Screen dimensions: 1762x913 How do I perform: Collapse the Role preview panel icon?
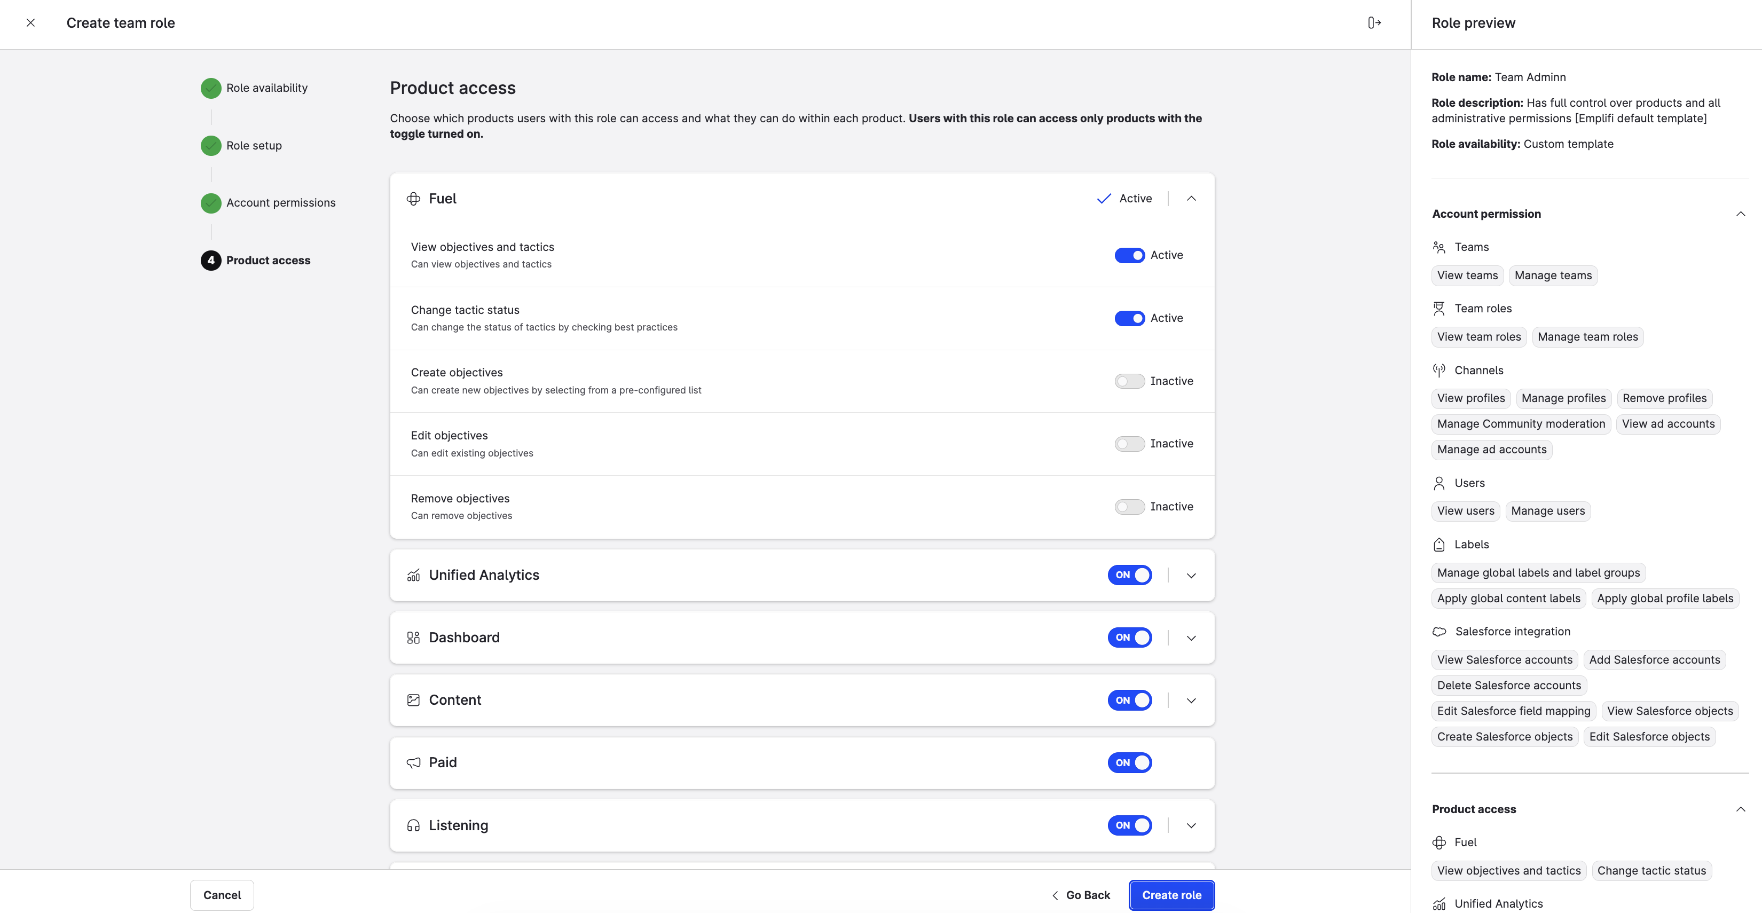[1374, 22]
